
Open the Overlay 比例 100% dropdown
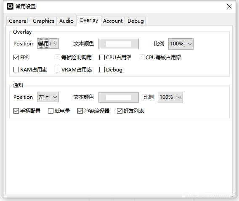point(181,44)
